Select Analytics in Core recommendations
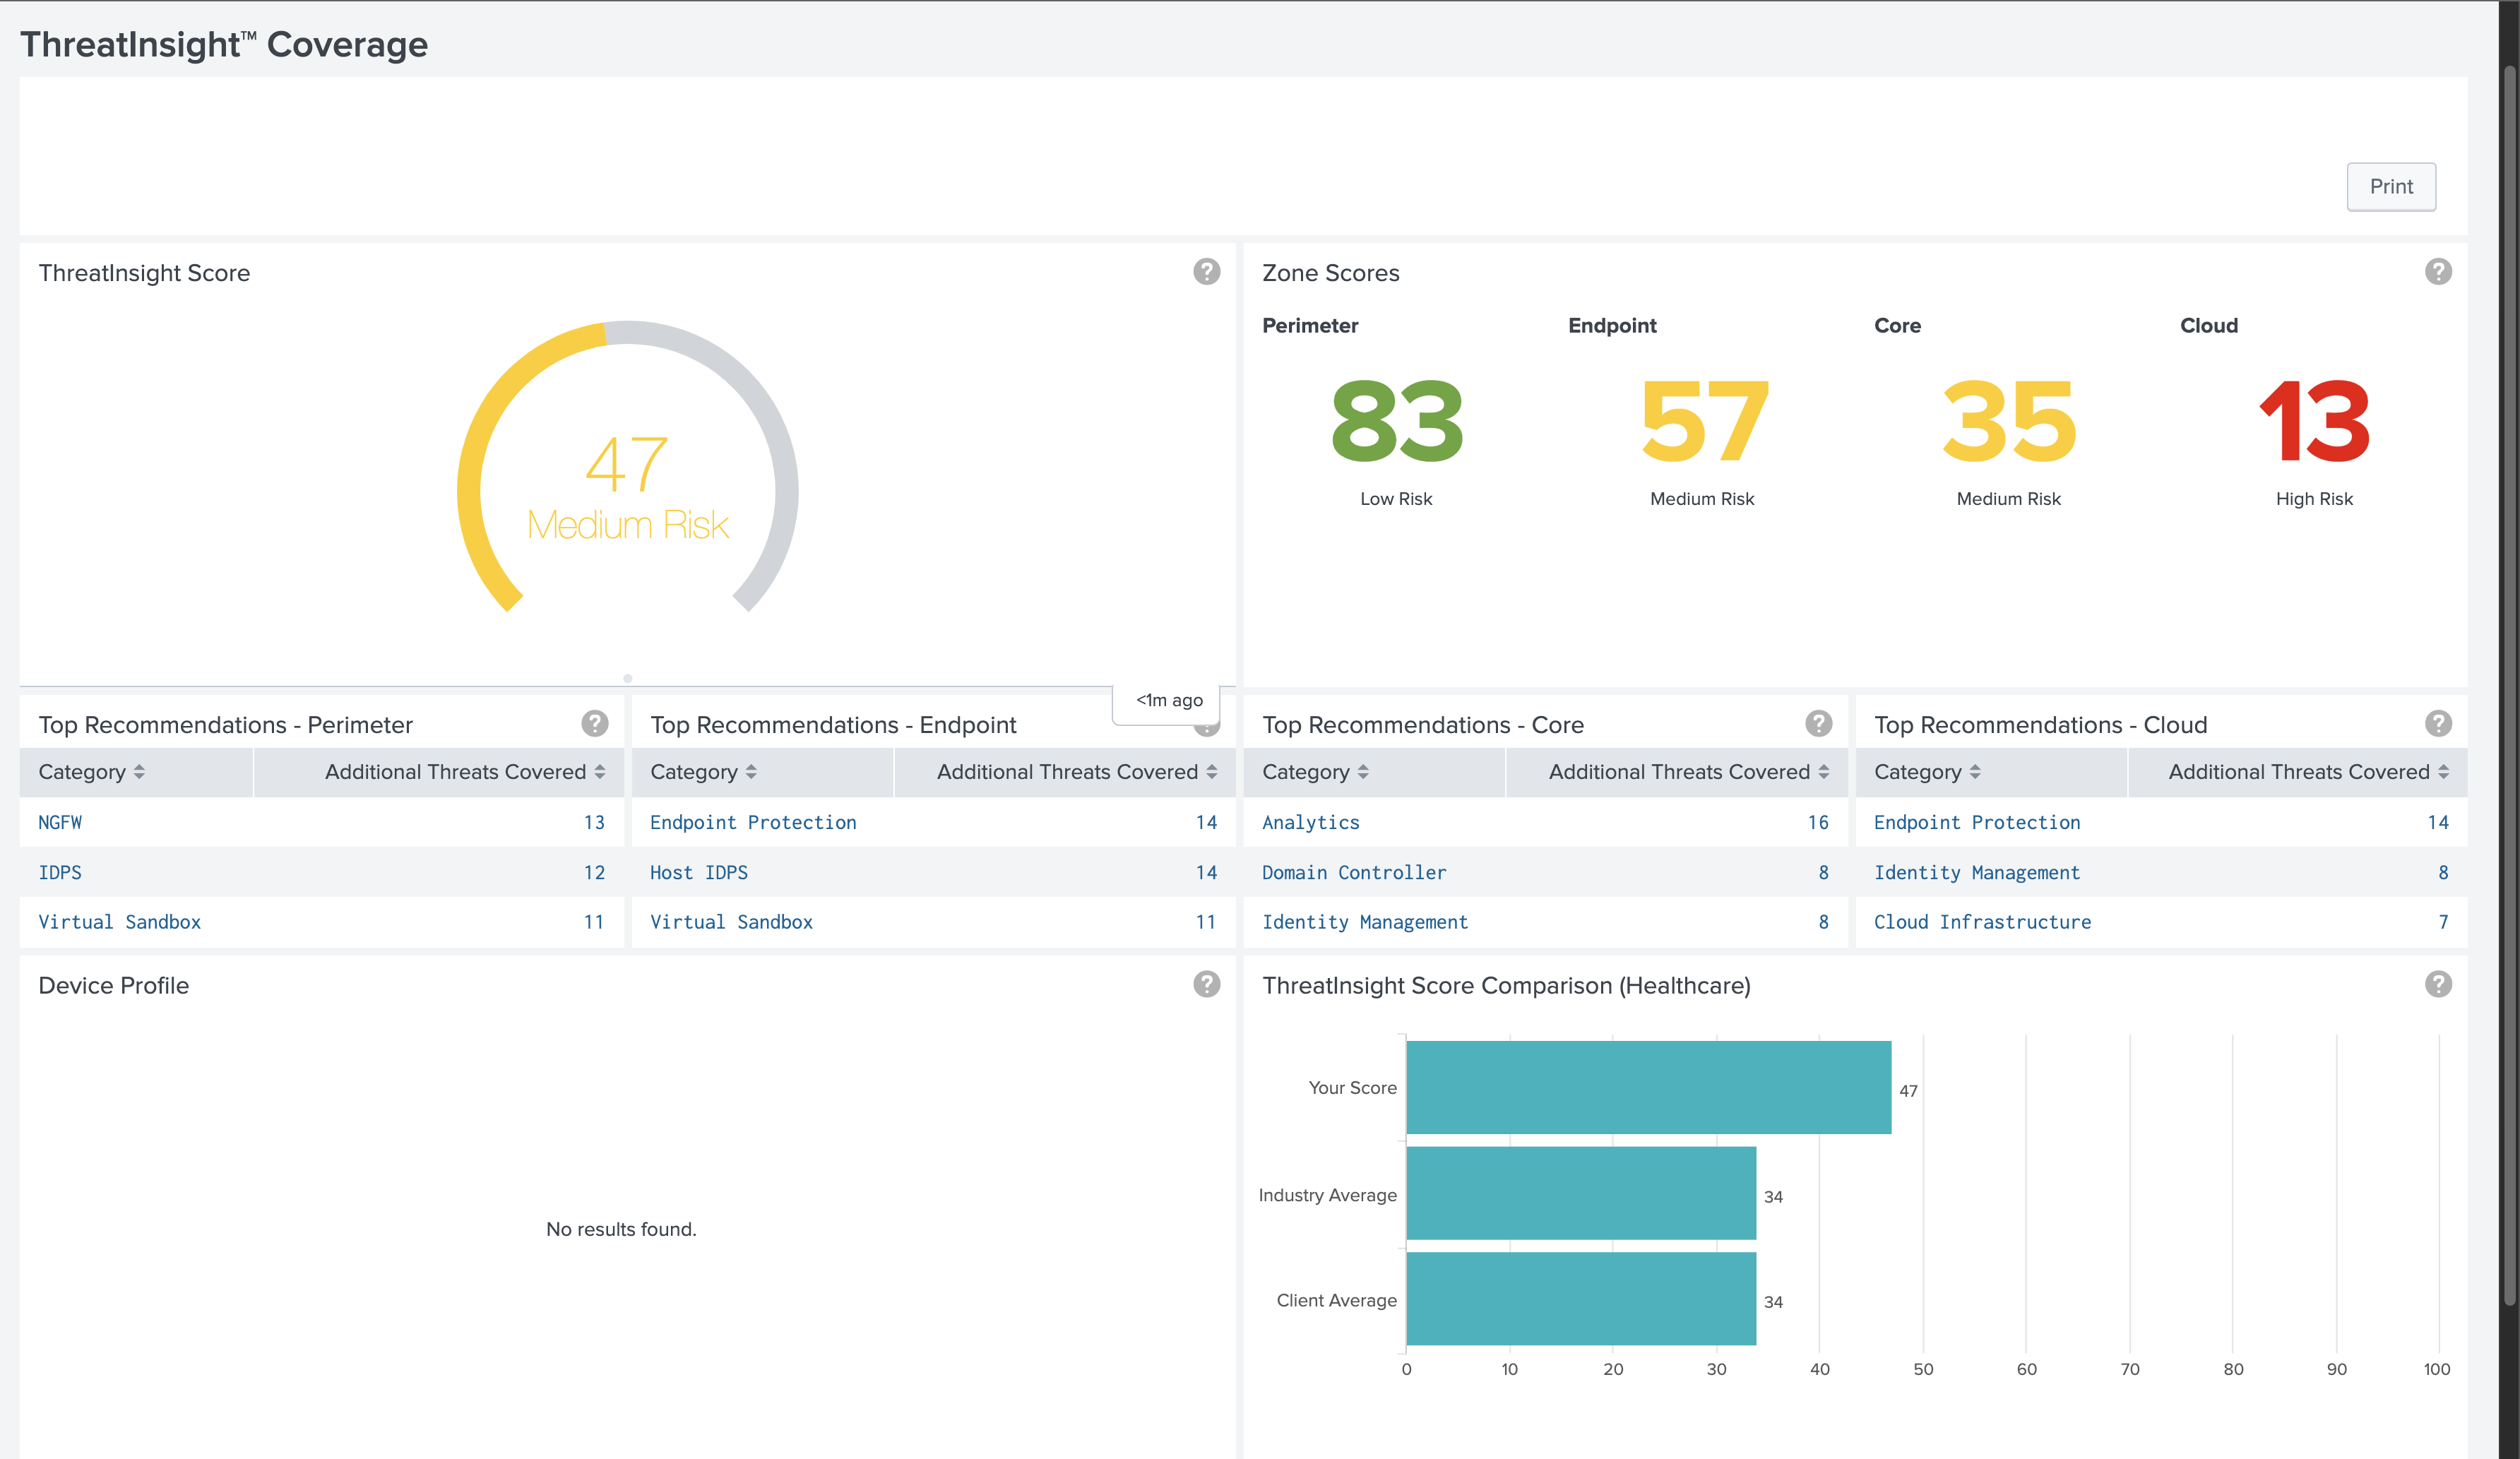Viewport: 2520px width, 1459px height. pos(1310,822)
